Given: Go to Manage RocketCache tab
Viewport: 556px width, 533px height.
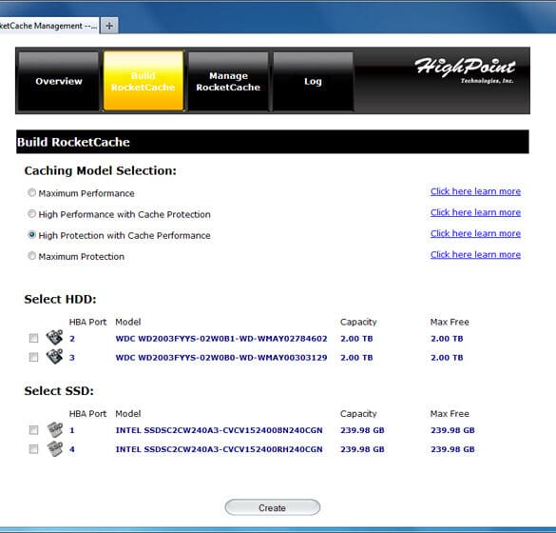Looking at the screenshot, I should (x=228, y=81).
